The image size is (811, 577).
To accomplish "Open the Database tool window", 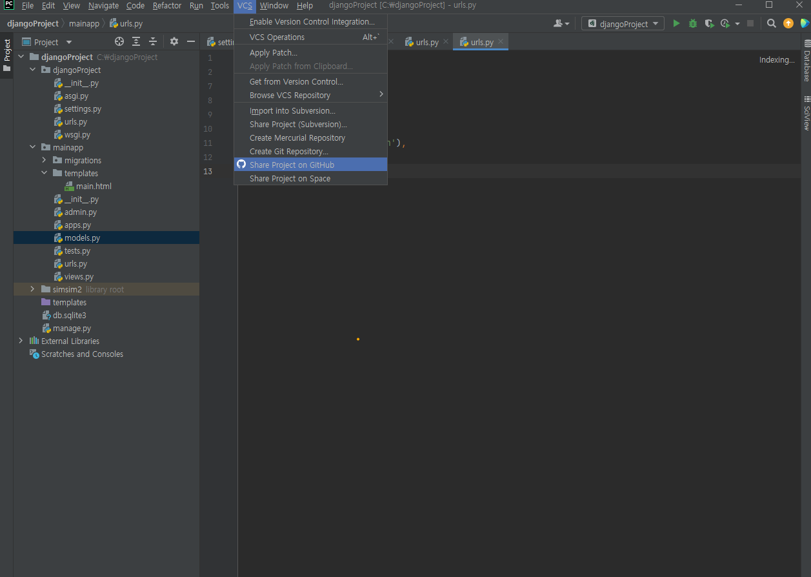I will click(x=806, y=60).
